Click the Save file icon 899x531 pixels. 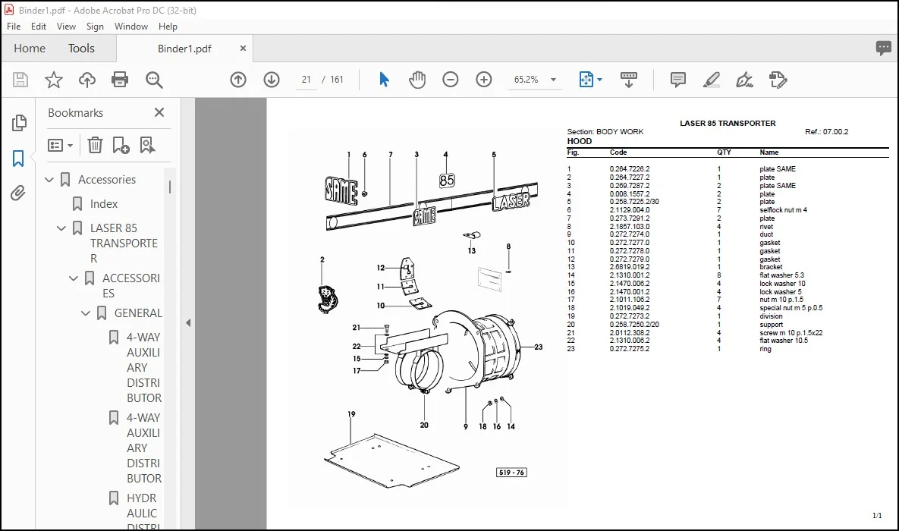coord(20,80)
